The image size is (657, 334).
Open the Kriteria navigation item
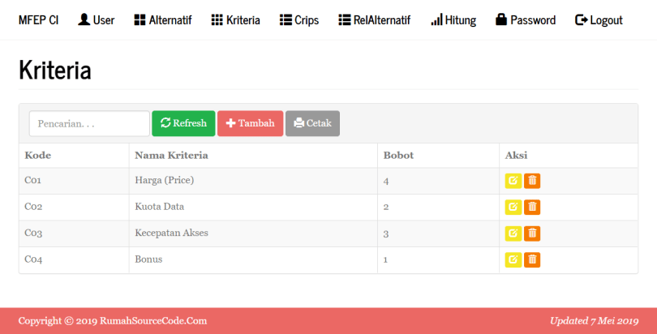[x=235, y=20]
